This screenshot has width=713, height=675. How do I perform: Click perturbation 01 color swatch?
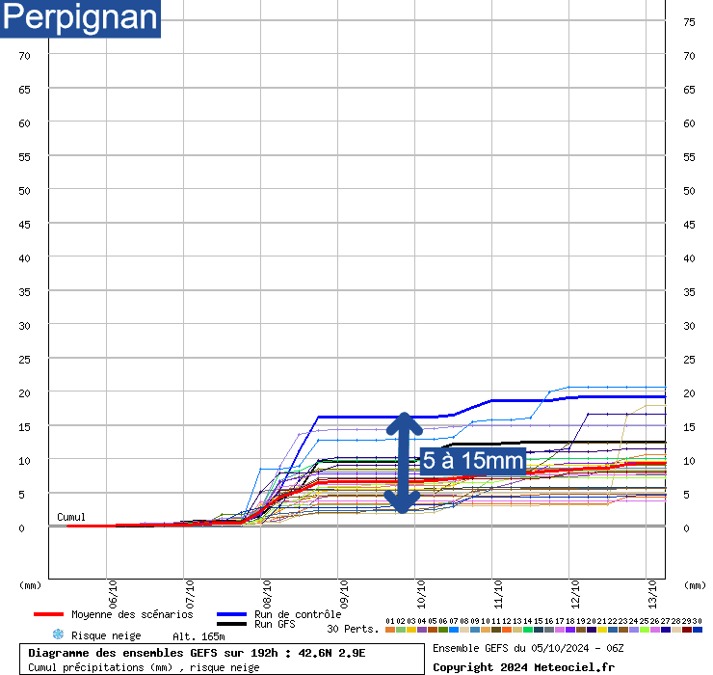click(390, 630)
